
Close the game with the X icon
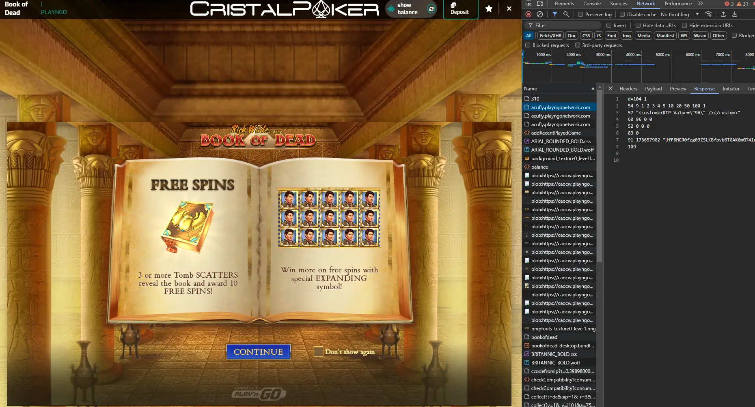pos(509,9)
